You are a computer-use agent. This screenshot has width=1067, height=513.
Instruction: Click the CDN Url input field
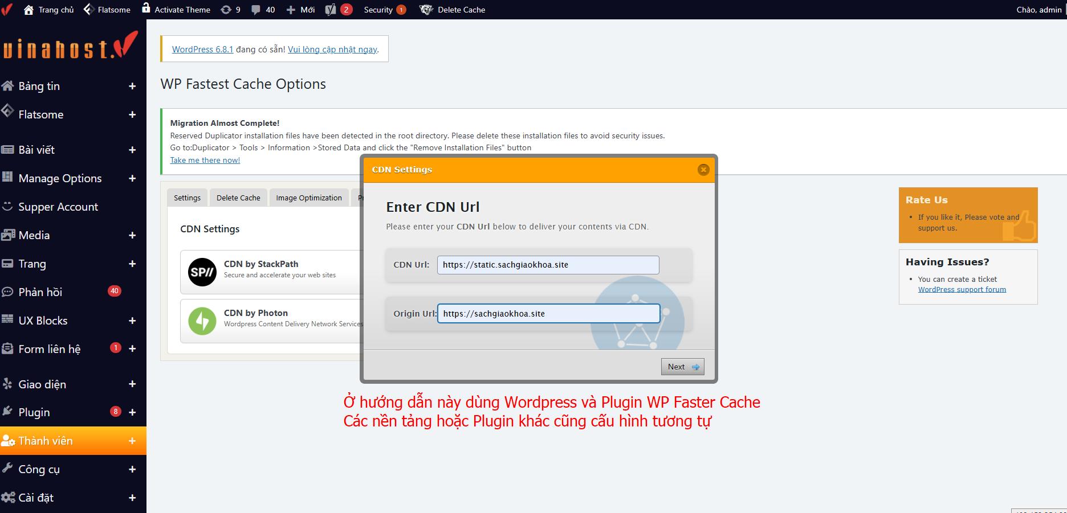pos(548,265)
